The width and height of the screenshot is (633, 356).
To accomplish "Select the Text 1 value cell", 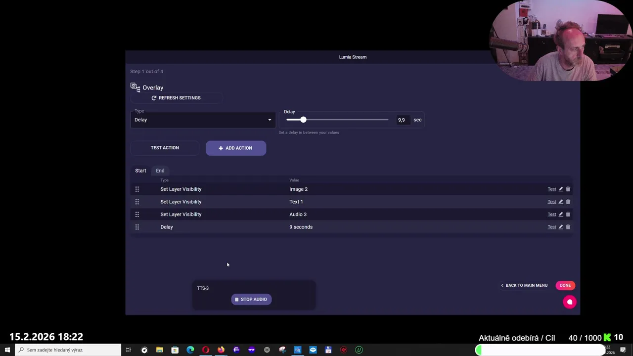I will point(296,202).
